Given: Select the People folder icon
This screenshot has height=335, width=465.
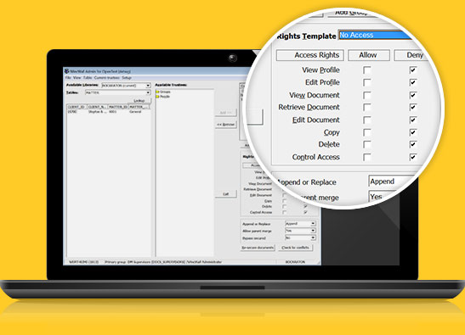Looking at the screenshot, I should [x=157, y=97].
